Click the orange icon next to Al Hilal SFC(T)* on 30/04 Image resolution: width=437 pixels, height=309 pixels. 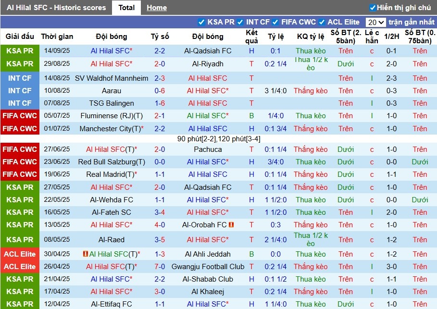click(x=86, y=254)
